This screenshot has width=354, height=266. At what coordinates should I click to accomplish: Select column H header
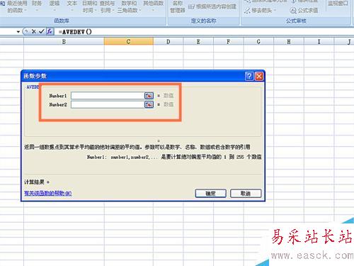pos(289,42)
